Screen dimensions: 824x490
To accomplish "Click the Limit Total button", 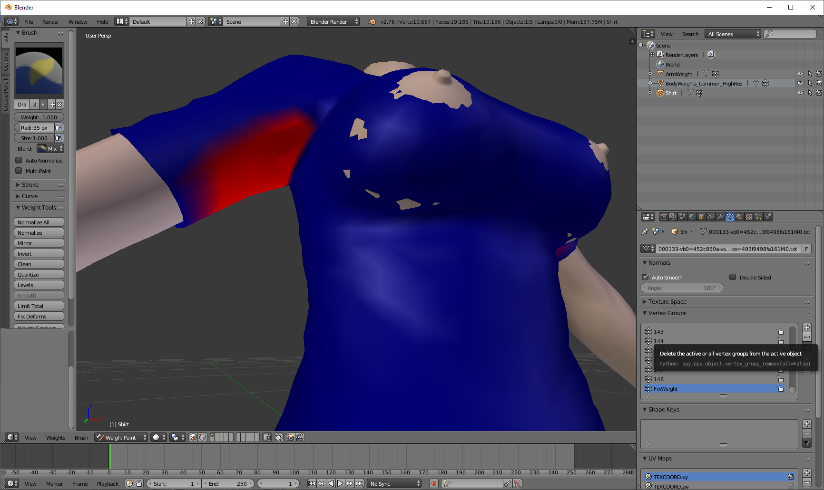I will [39, 306].
